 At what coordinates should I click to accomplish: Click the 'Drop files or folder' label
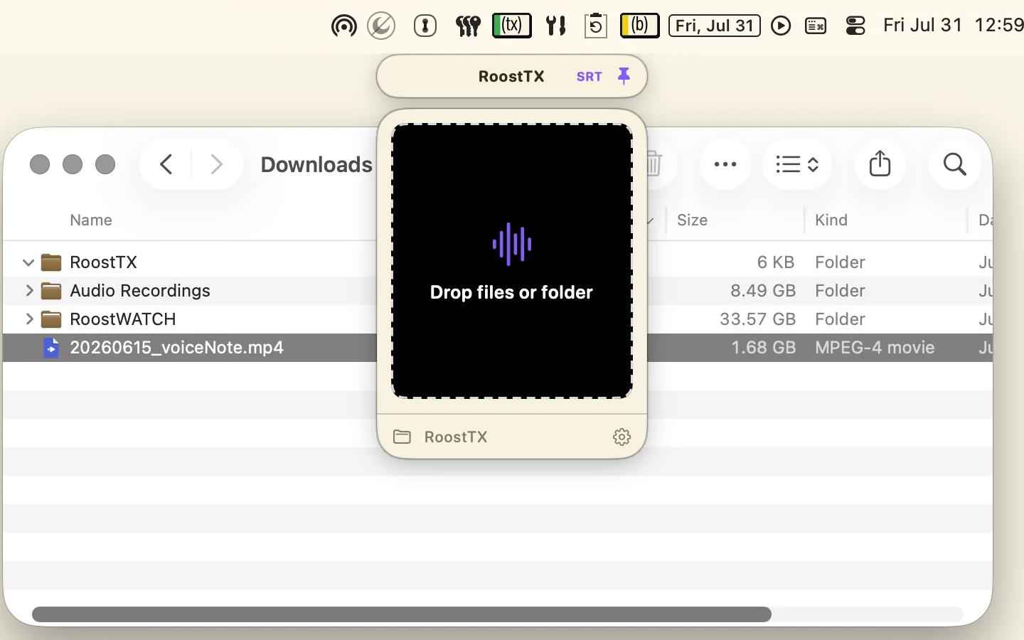[x=511, y=292]
